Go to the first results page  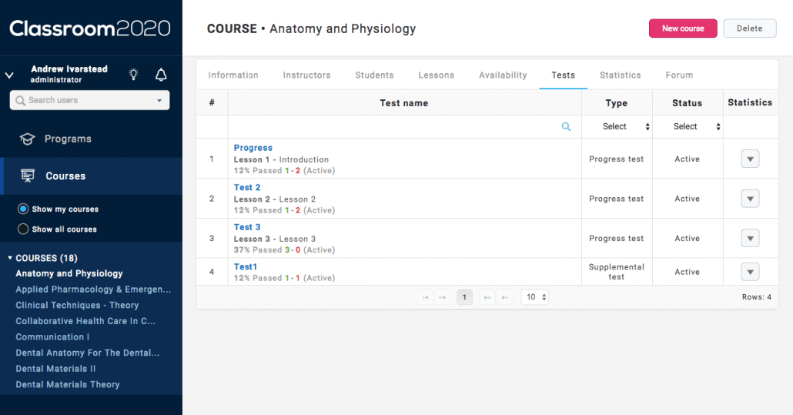[x=424, y=297]
